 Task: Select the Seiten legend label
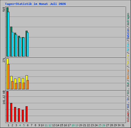click(x=128, y=47)
